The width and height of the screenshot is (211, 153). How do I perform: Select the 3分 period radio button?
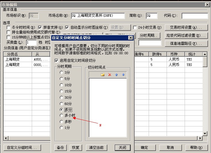click(x=62, y=72)
